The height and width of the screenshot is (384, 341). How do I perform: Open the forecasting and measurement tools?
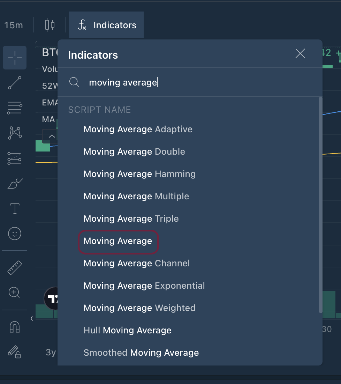(15, 158)
